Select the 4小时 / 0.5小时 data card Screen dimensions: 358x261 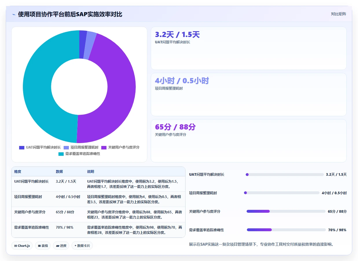pos(249,95)
